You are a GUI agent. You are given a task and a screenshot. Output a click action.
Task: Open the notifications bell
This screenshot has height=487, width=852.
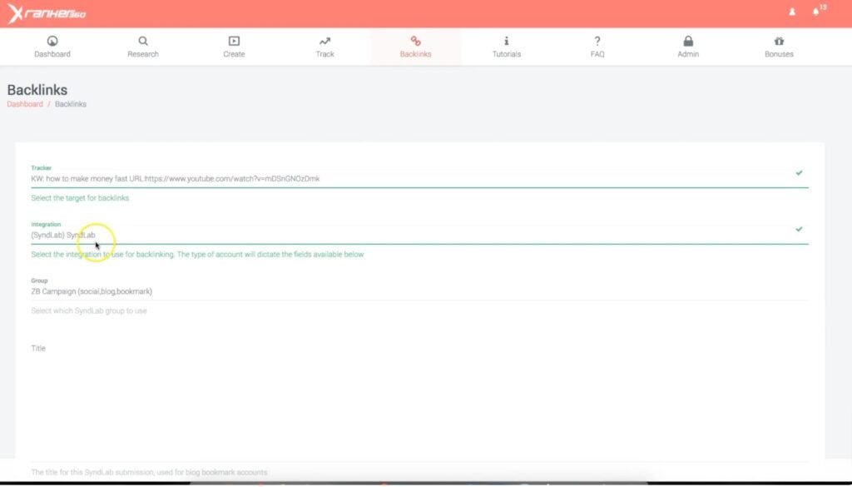click(815, 12)
